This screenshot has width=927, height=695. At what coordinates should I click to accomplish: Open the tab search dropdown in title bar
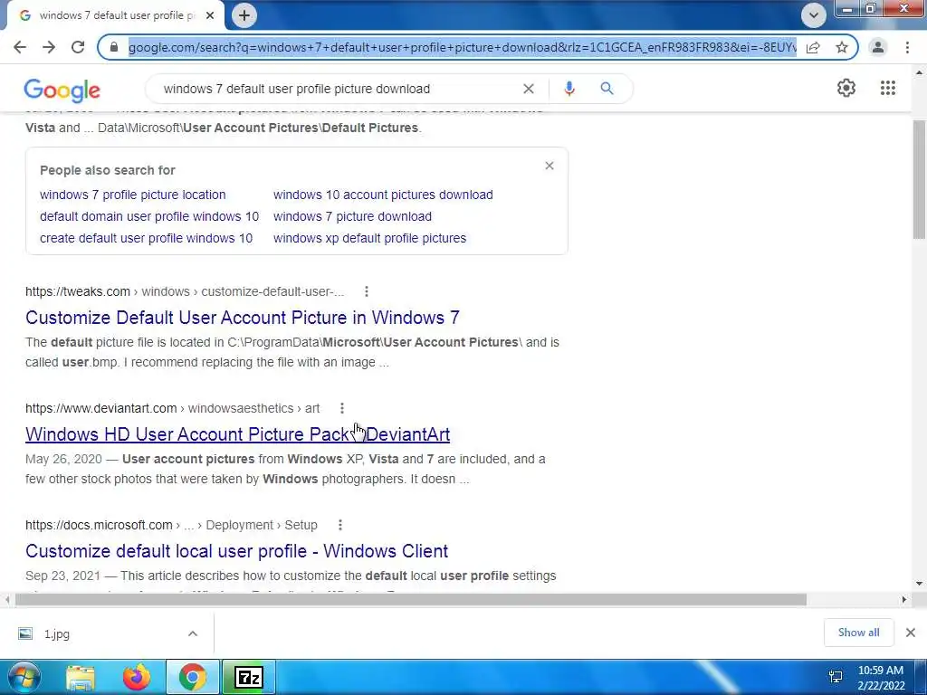point(814,15)
